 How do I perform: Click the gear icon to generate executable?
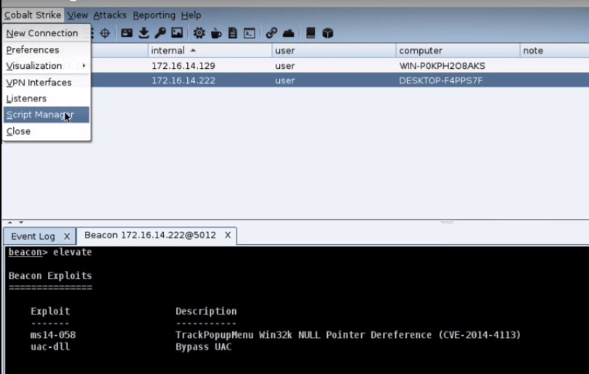[199, 33]
